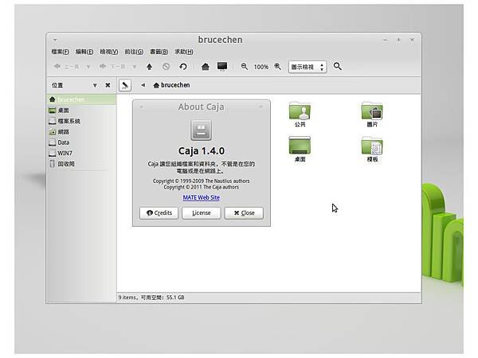Zoom in with the plus magnifier
Viewport: 478px width, 358px height.
point(277,66)
